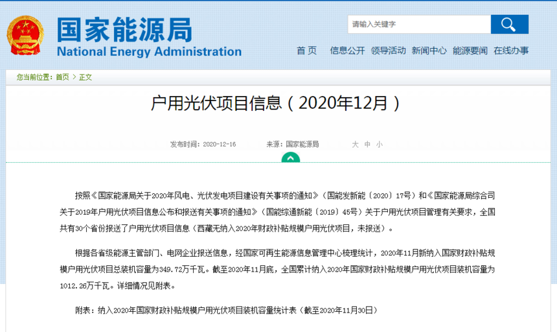The image size is (557, 332).
Task: Click the value 1012.26万千瓦 in paragraph
Action: 85,286
